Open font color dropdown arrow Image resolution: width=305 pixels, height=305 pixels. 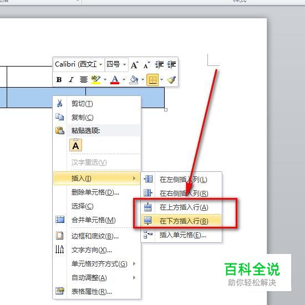(x=124, y=79)
